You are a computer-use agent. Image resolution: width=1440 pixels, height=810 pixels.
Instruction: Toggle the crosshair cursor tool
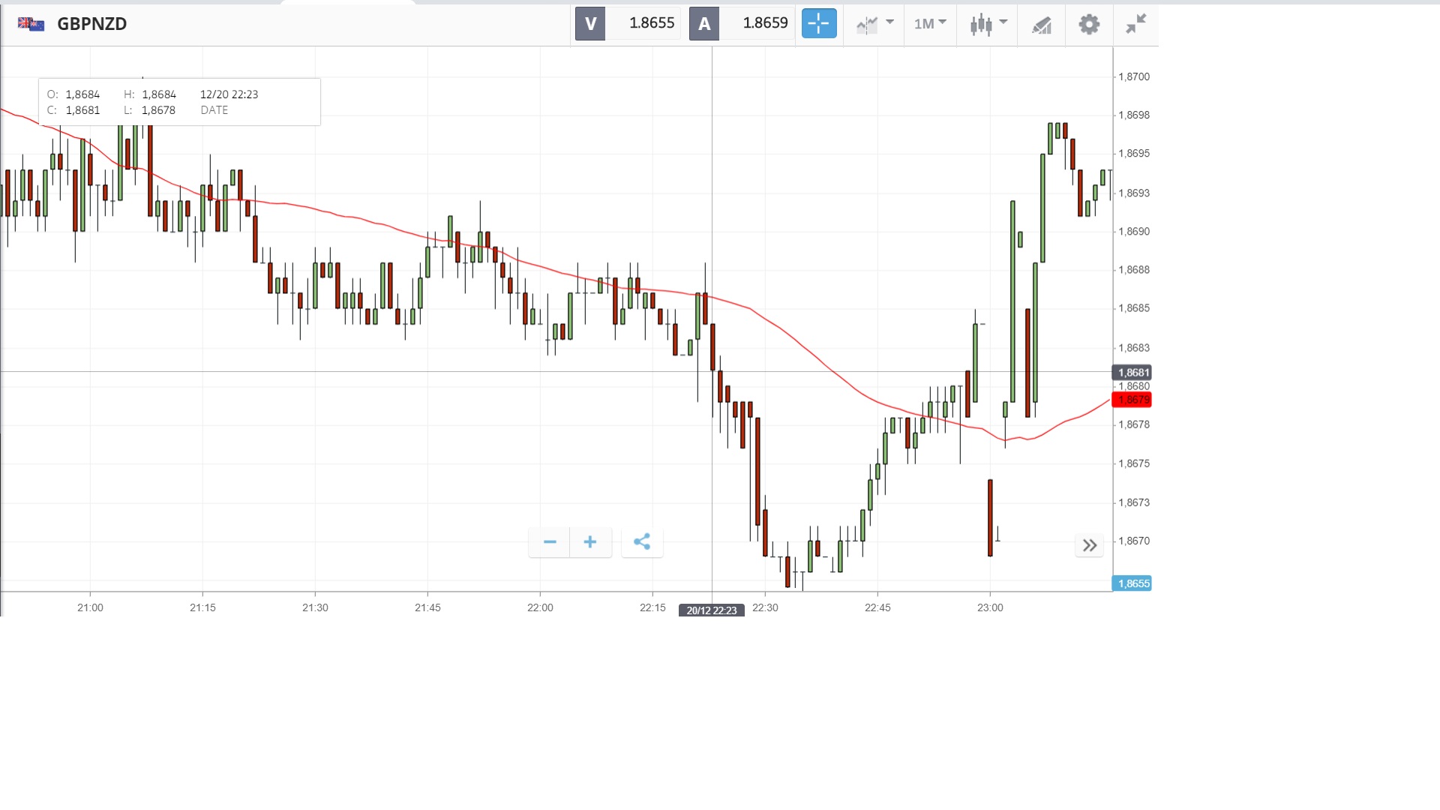point(818,24)
